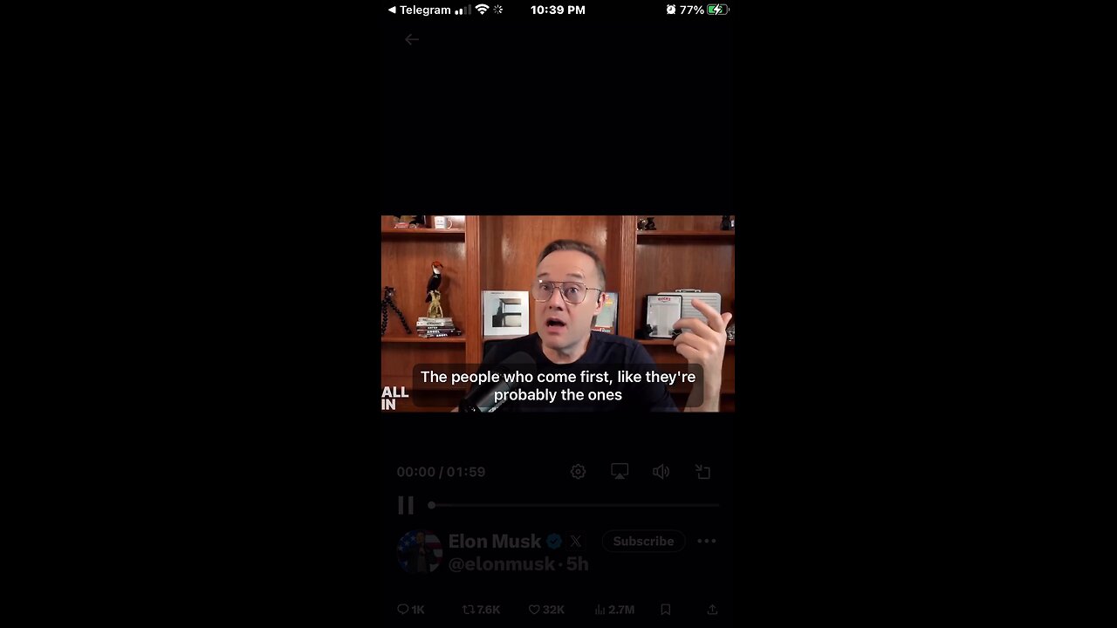Tap the Elon Musk display name
The height and width of the screenshot is (628, 1117).
[495, 541]
